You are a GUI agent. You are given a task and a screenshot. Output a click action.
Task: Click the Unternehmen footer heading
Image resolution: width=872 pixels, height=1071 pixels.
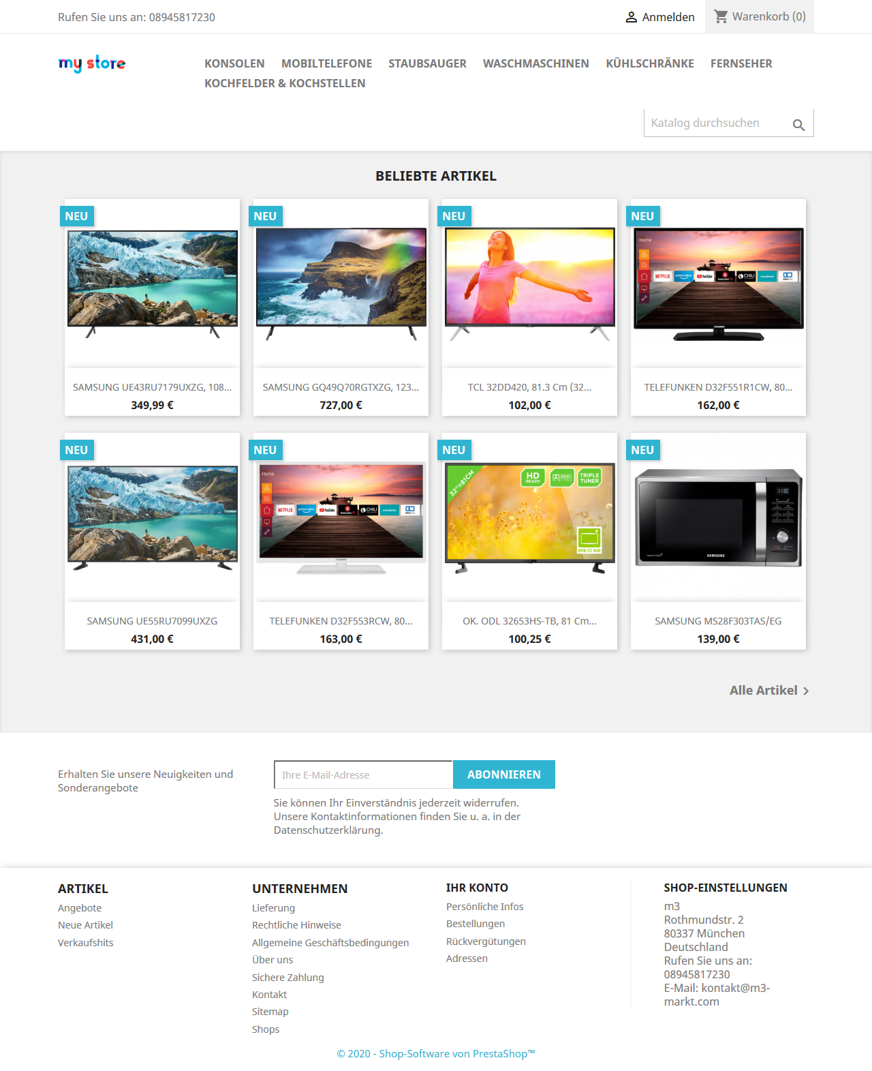pos(300,889)
